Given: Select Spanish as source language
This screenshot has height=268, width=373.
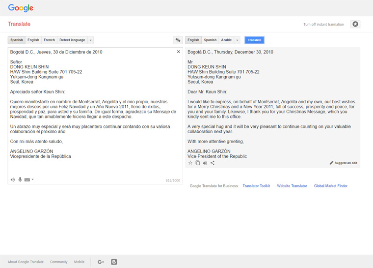Looking at the screenshot, I should pos(17,40).
